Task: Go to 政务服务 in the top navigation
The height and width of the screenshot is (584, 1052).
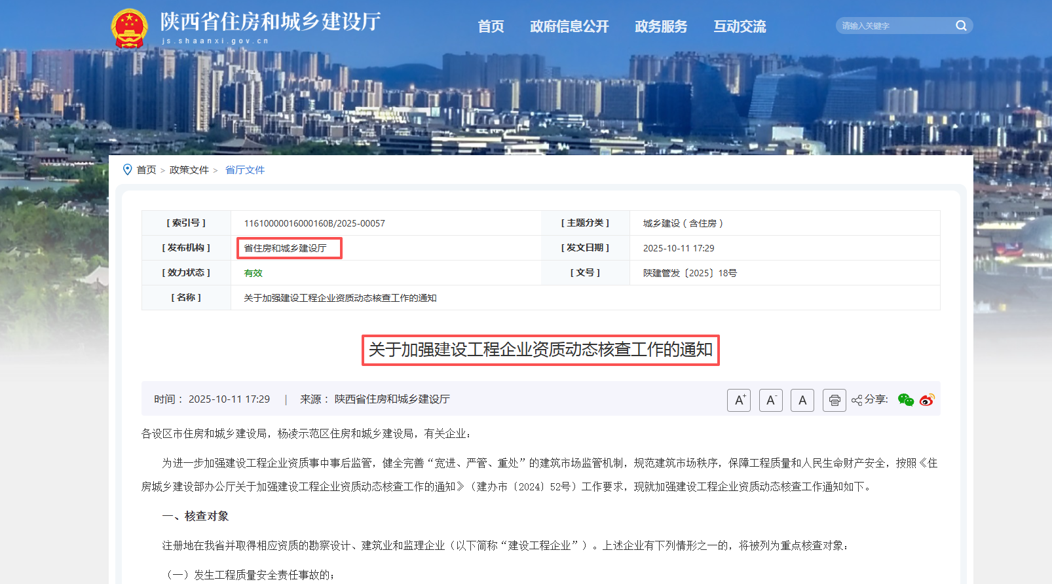Action: [x=661, y=26]
